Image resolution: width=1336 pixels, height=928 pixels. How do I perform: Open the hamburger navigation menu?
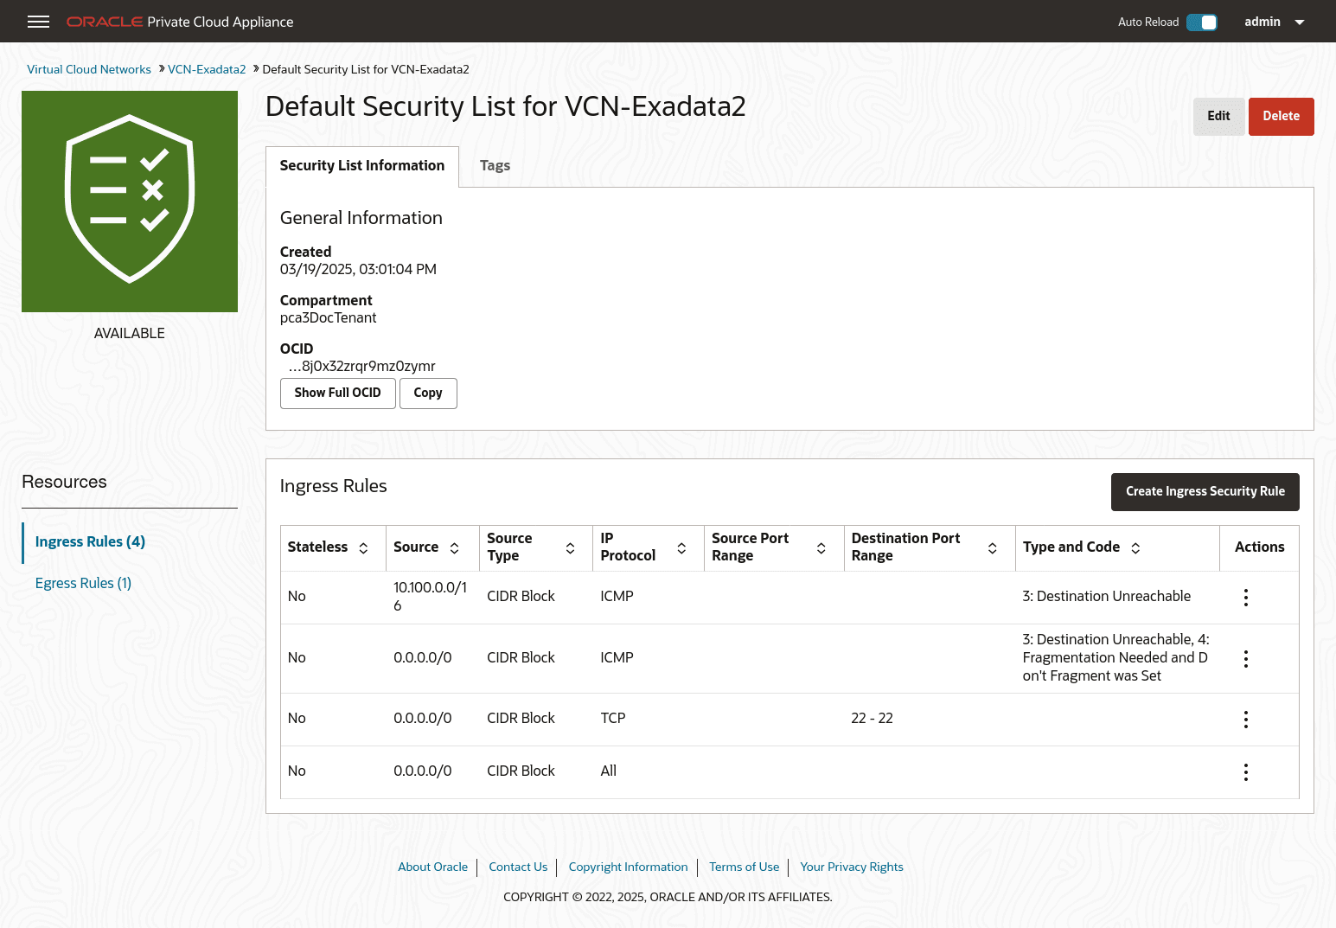click(38, 22)
